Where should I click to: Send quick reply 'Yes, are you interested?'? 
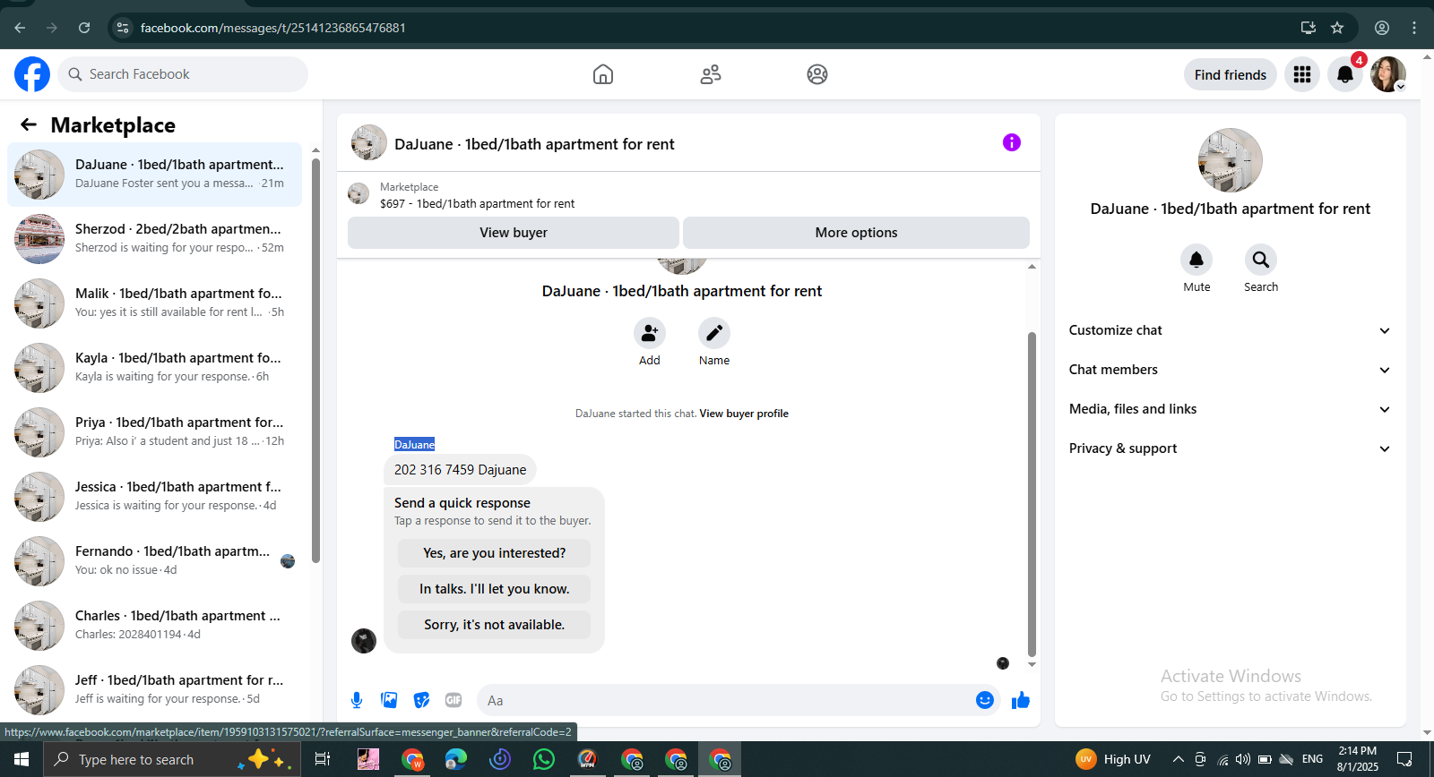click(495, 553)
